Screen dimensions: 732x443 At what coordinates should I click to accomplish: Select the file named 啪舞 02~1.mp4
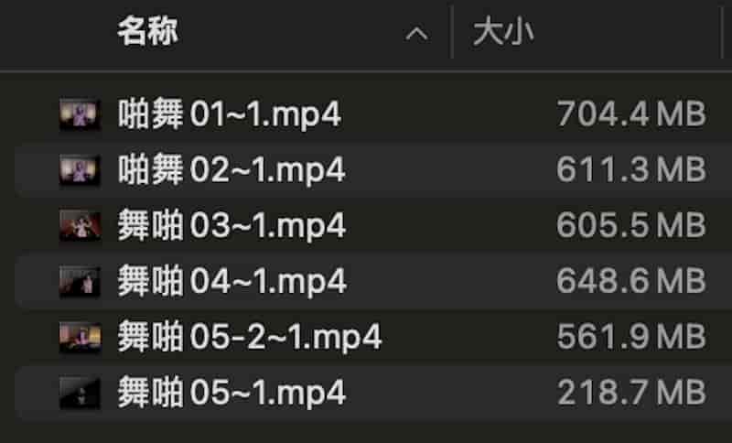pyautogui.click(x=231, y=170)
